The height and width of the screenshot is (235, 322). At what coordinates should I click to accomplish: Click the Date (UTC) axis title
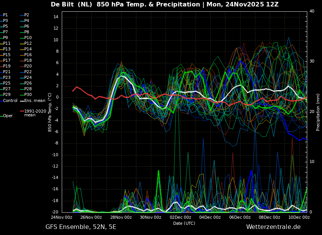pyautogui.click(x=184, y=223)
